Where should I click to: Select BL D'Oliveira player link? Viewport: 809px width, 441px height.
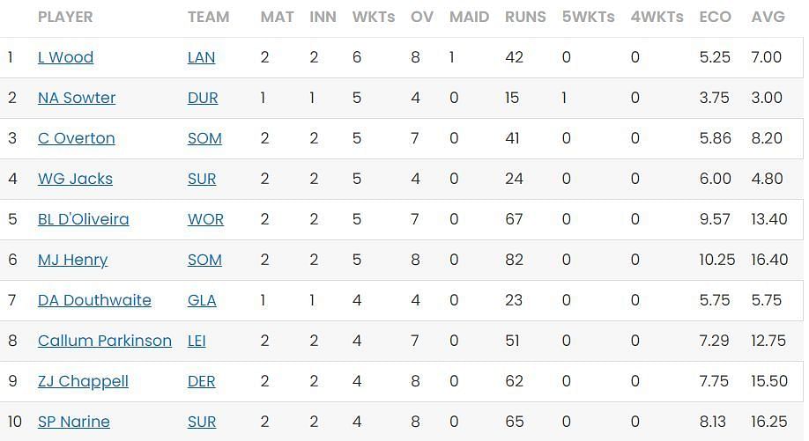[83, 219]
